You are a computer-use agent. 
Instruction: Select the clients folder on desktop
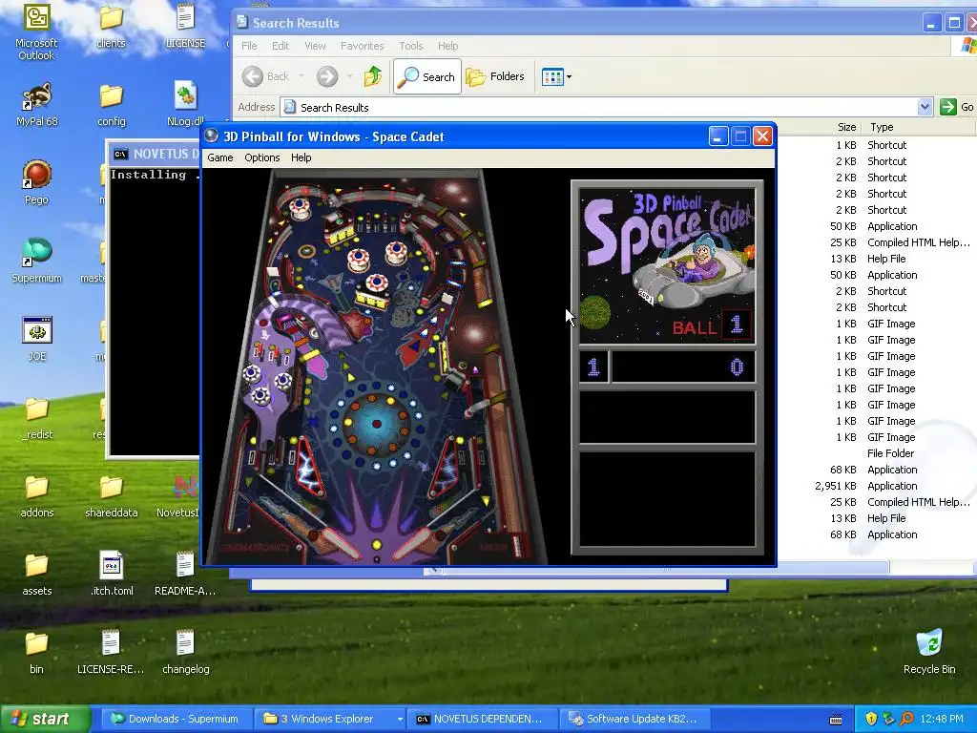111,26
